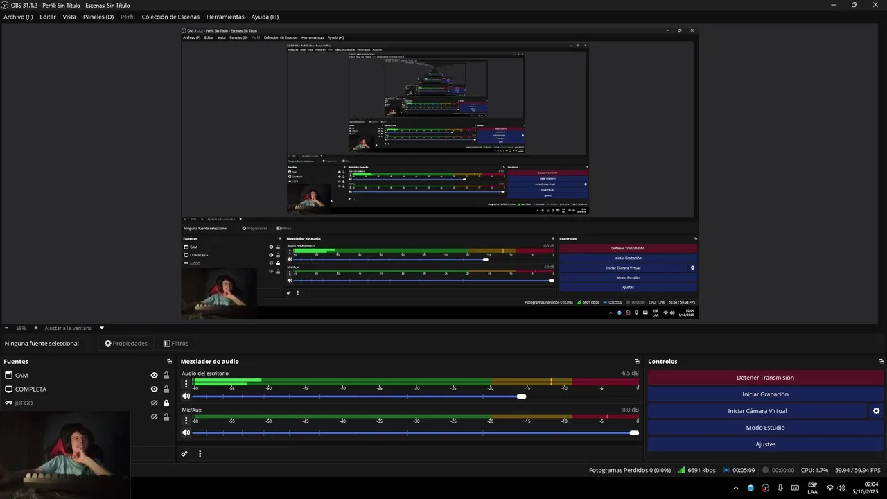Open the Colección de Escenas menu
887x499 pixels.
[x=170, y=17]
